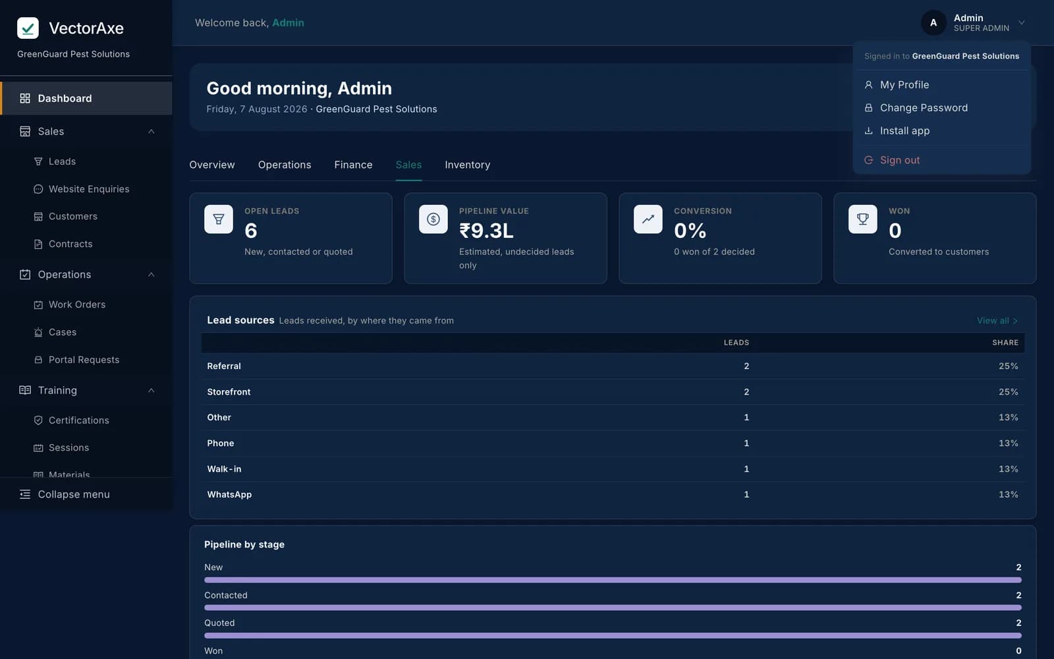The image size is (1054, 659).
Task: Click the Conversion summary card
Action: pos(720,238)
